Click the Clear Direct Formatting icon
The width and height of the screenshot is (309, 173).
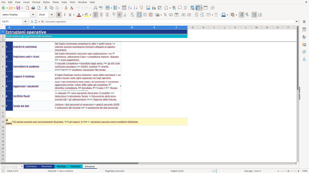[x=72, y=8]
